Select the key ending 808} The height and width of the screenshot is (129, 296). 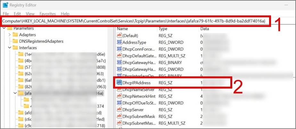pos(65,67)
